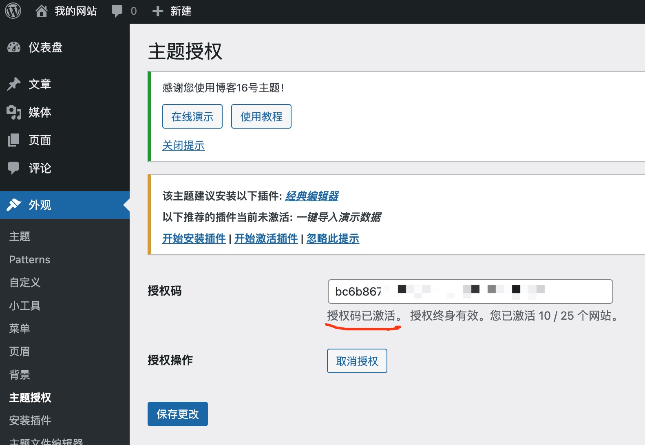The height and width of the screenshot is (445, 645).
Task: Click the 感谢您使用博客16号主题 notice text
Action: [x=223, y=88]
